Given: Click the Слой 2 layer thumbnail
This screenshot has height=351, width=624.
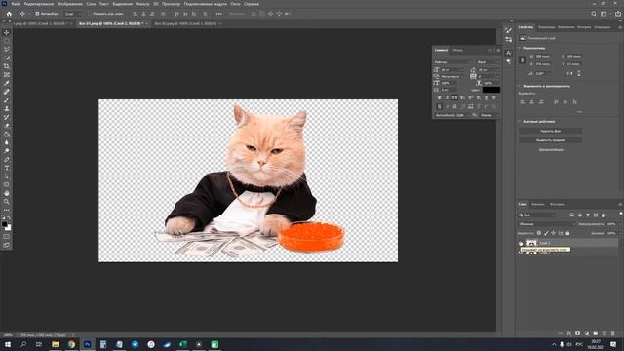Looking at the screenshot, I should (531, 243).
